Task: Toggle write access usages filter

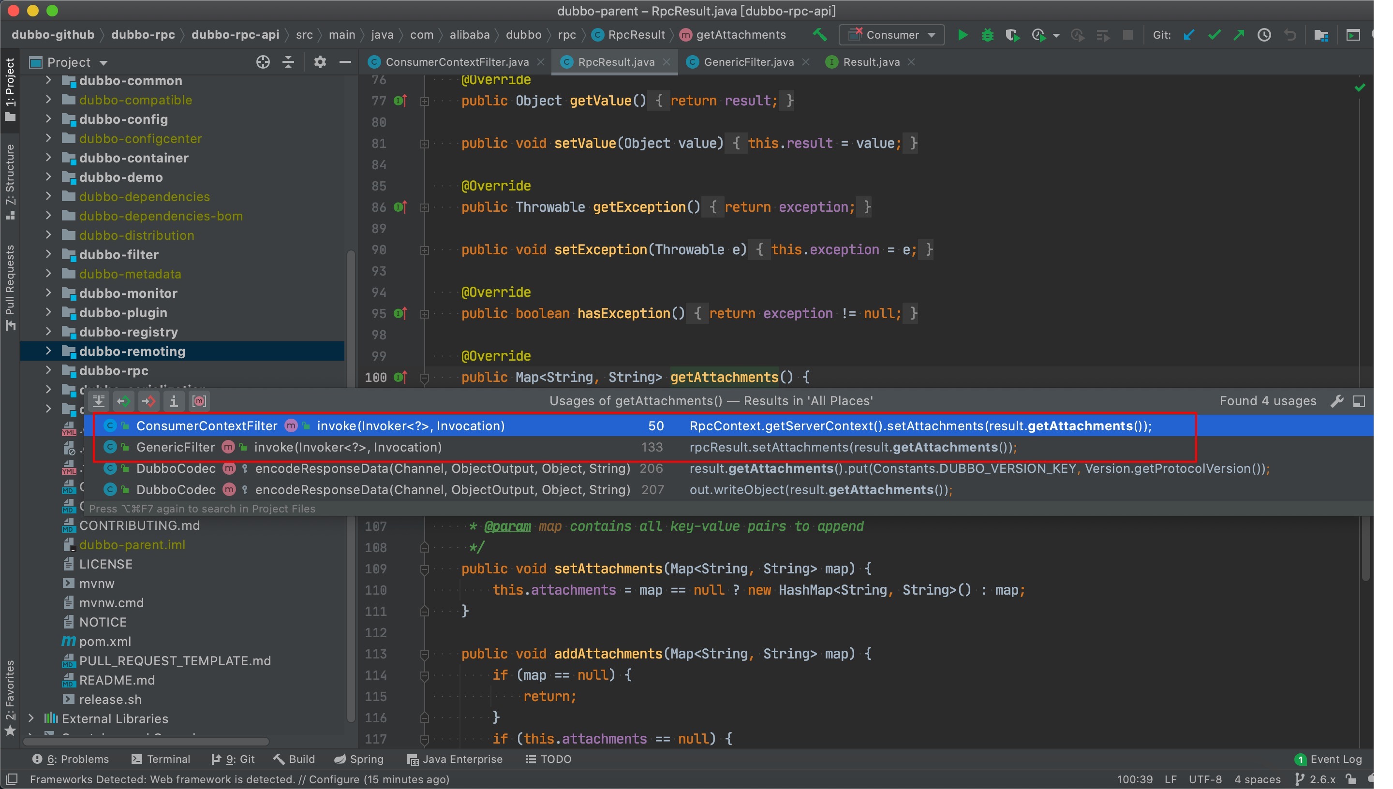Action: [x=148, y=401]
